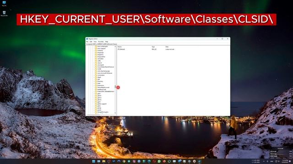Open the Recycle Bin desktop icon

4,13
